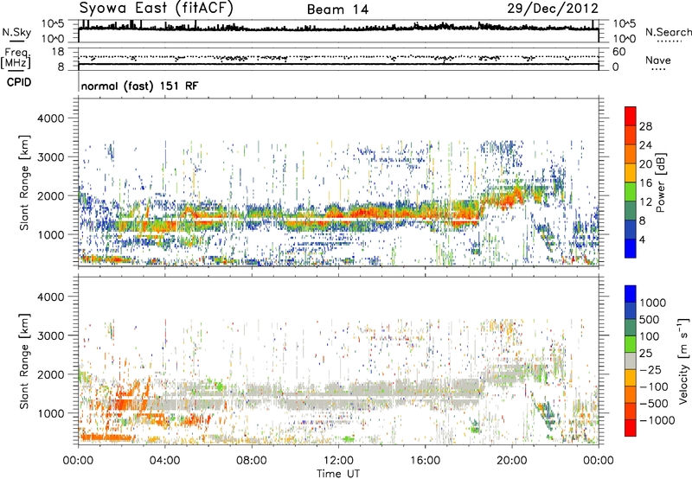Click the '-25' tick on the Velocity scale
This screenshot has width=692, height=479.
tap(651, 370)
